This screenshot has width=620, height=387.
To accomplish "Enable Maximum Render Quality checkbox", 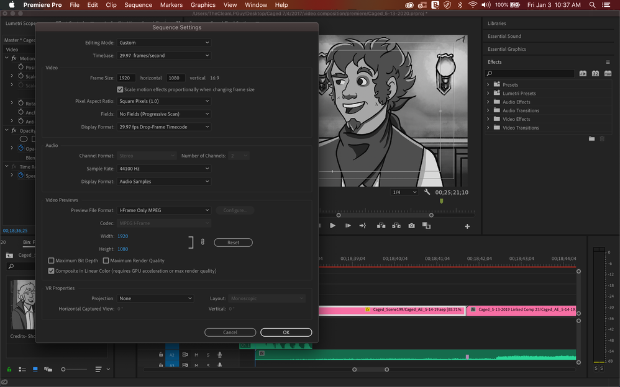I will pos(106,260).
